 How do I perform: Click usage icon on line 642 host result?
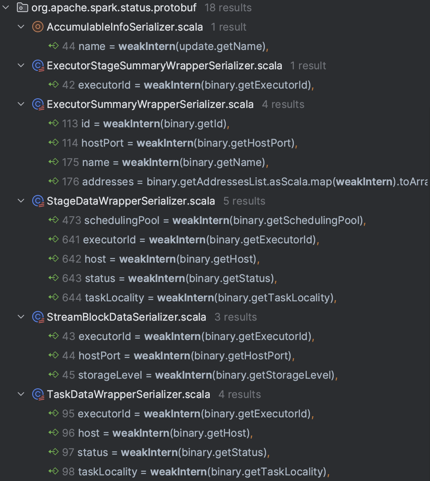(x=53, y=258)
